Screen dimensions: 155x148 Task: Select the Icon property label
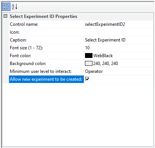click(x=15, y=32)
